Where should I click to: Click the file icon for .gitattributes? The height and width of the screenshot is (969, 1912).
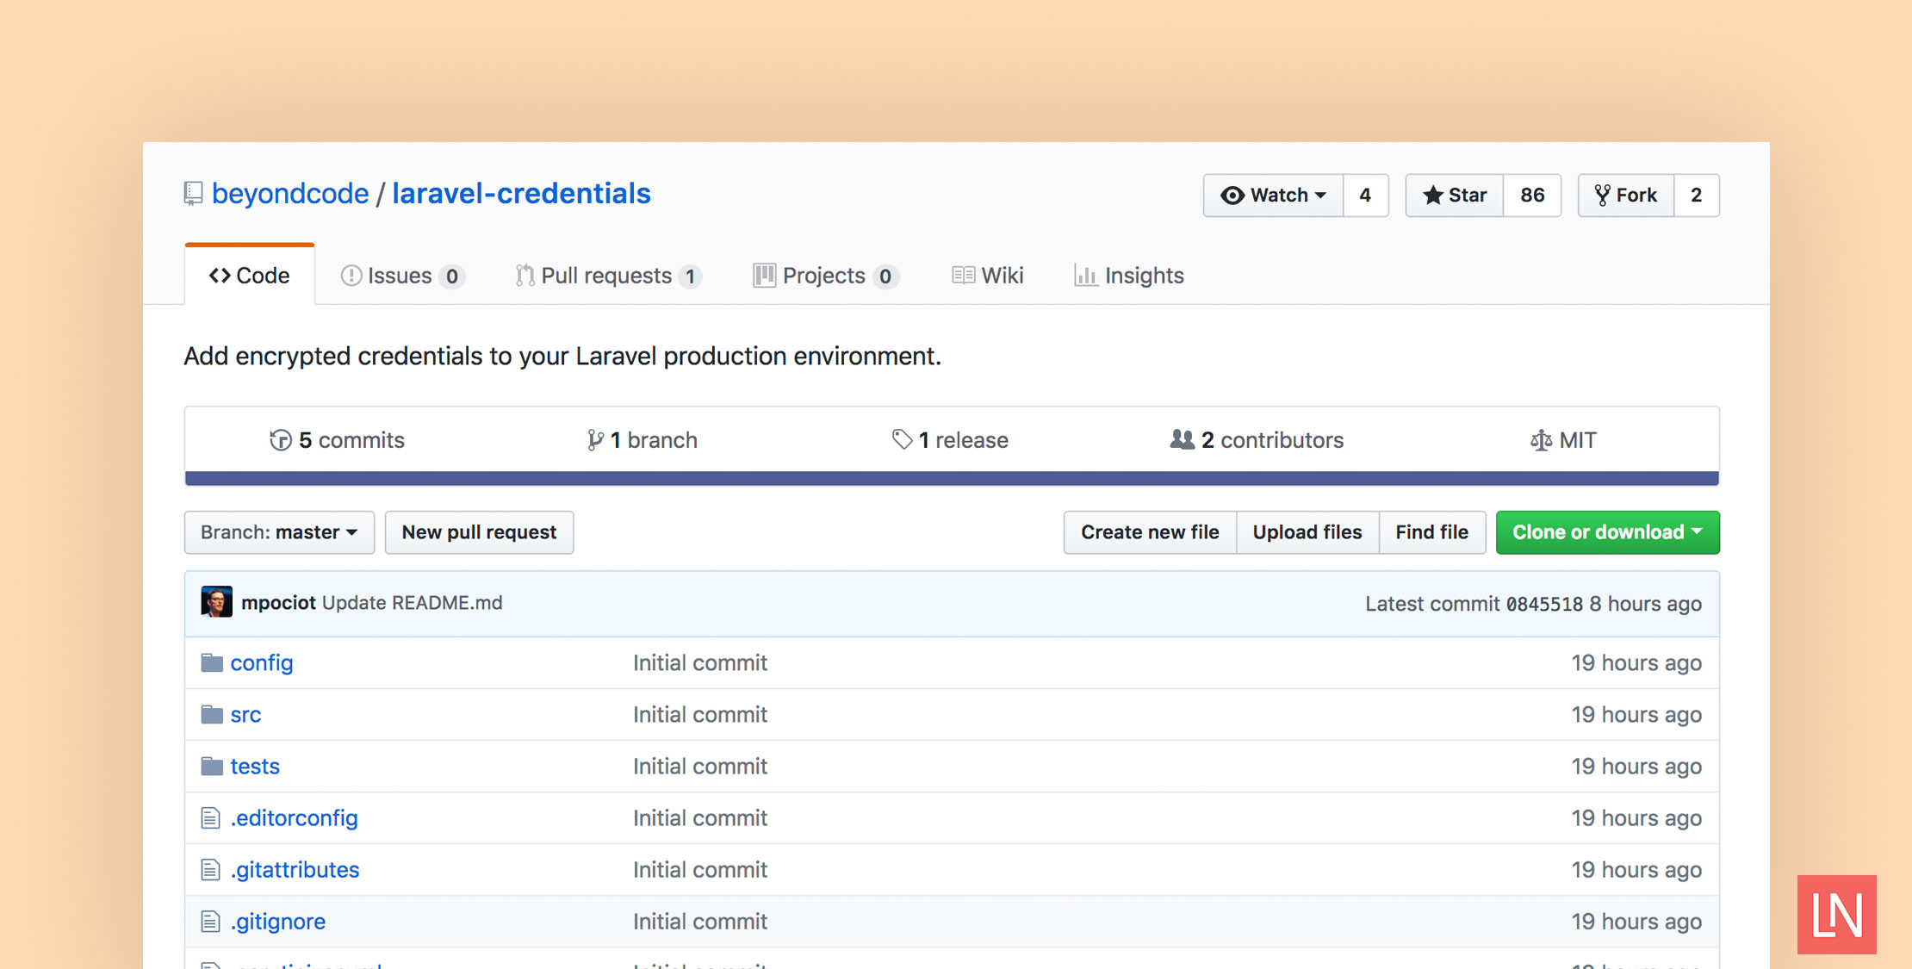[210, 869]
